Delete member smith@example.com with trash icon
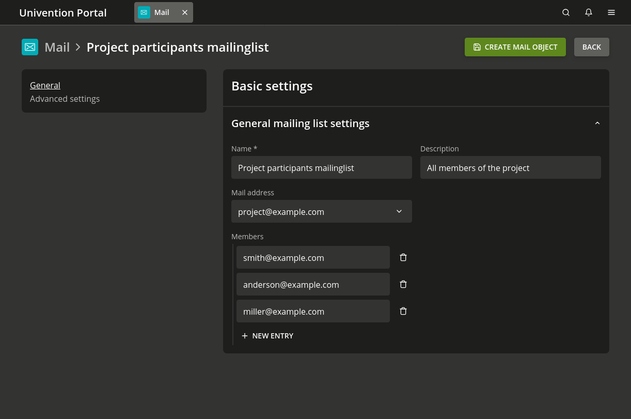The image size is (631, 419). (403, 257)
